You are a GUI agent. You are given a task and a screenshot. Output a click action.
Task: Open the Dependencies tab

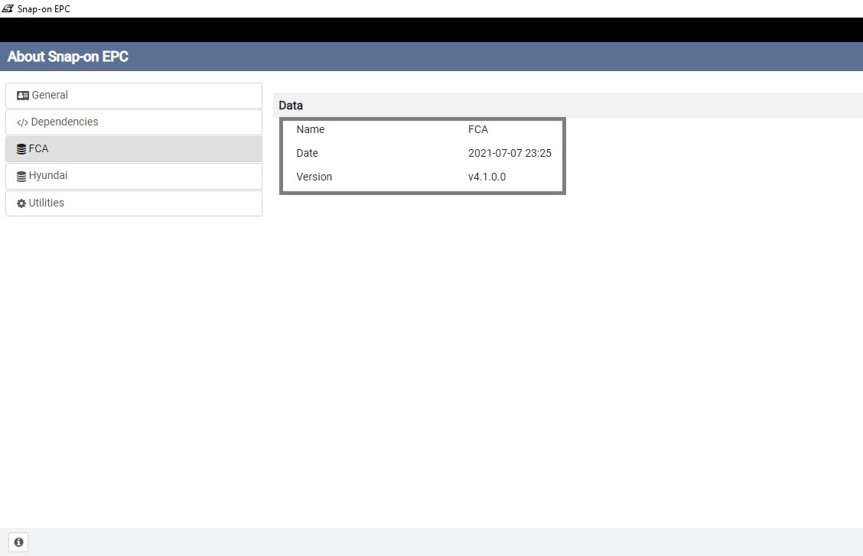click(x=134, y=122)
